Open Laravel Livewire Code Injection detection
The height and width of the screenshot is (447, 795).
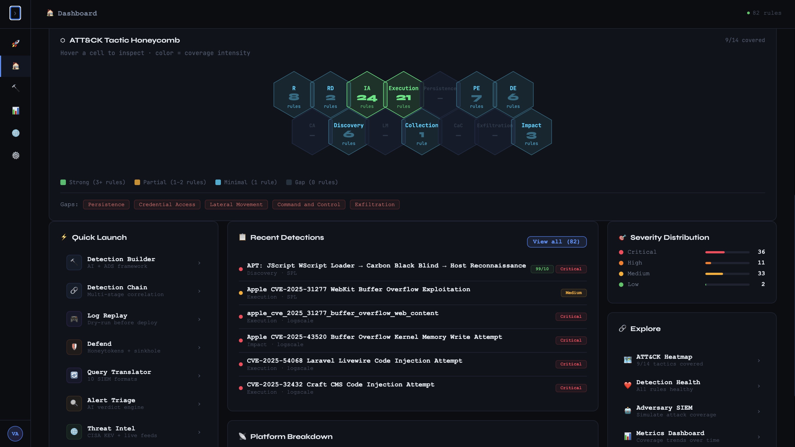354,361
